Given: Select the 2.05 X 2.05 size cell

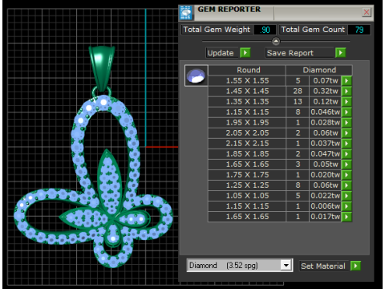Looking at the screenshot, I should coord(247,132).
